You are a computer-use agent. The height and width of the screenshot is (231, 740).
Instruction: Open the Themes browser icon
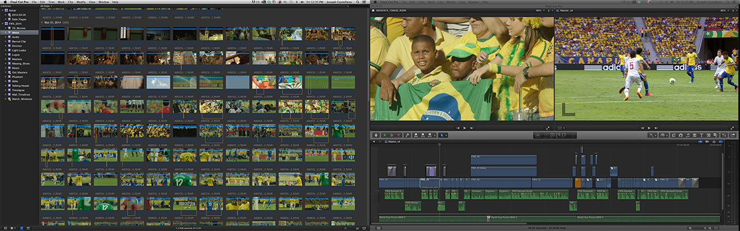click(715, 135)
